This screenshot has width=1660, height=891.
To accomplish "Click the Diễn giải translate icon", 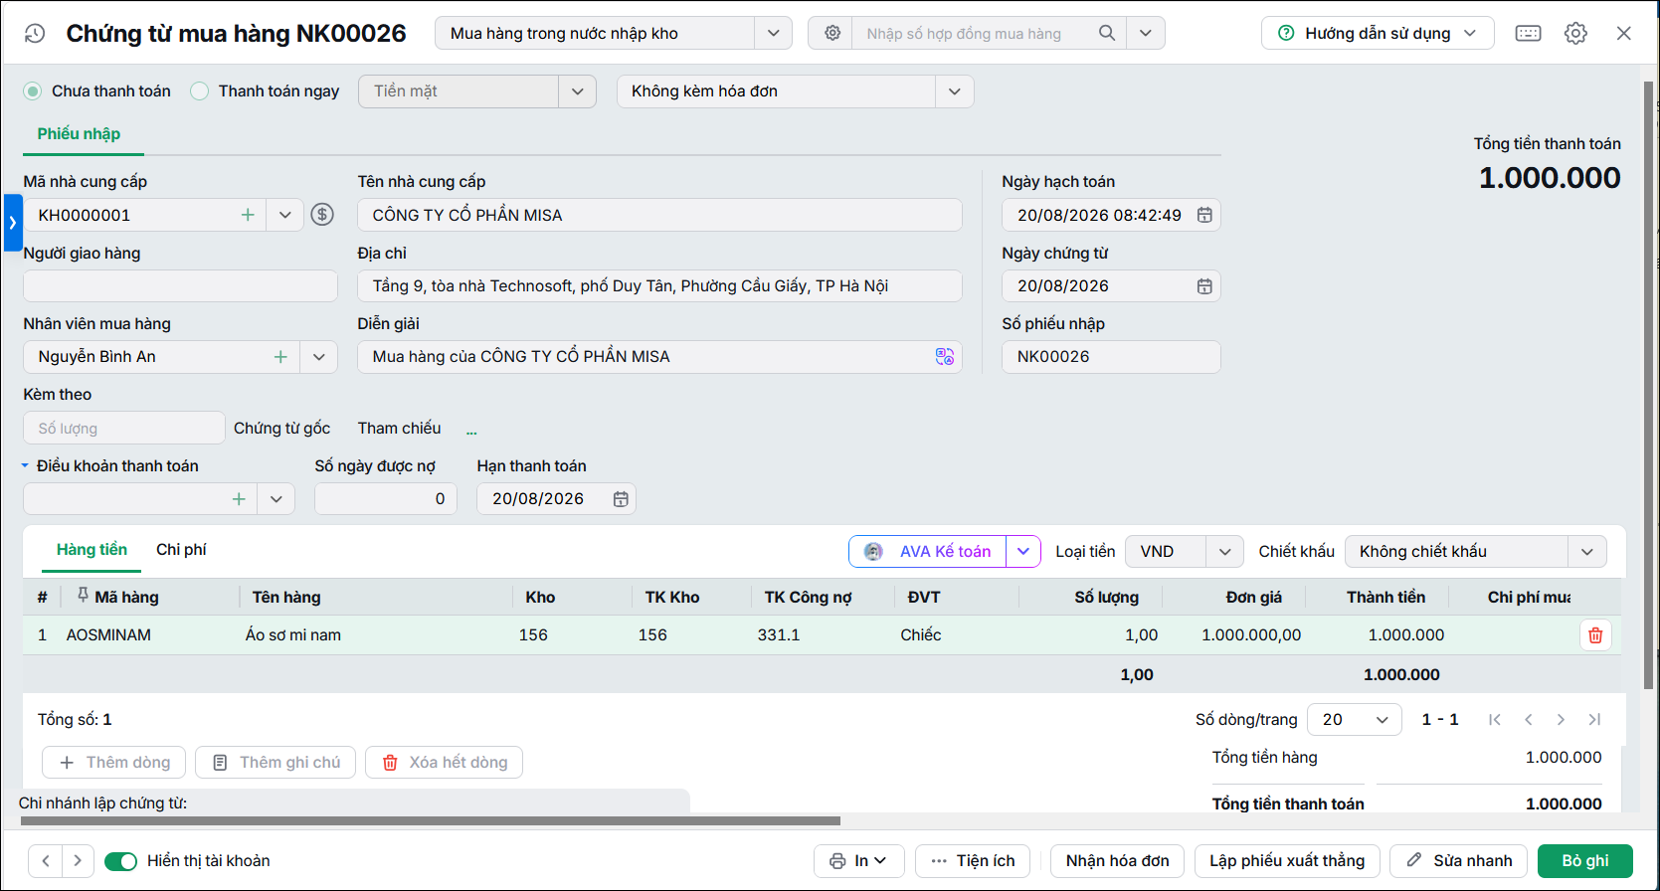I will tap(945, 356).
